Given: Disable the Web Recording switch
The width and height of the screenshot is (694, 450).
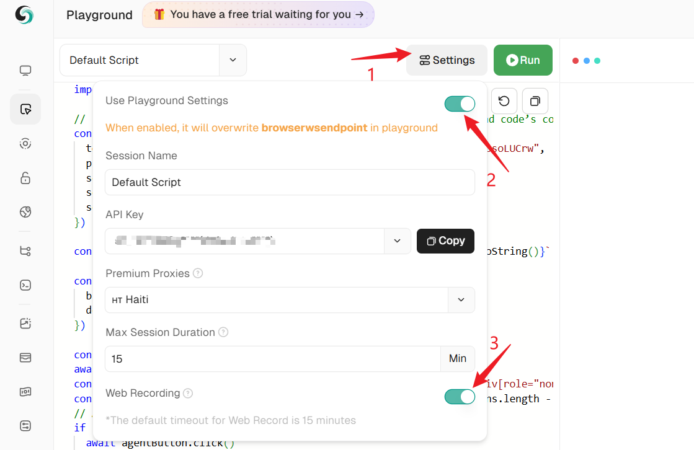Looking at the screenshot, I should pyautogui.click(x=460, y=396).
